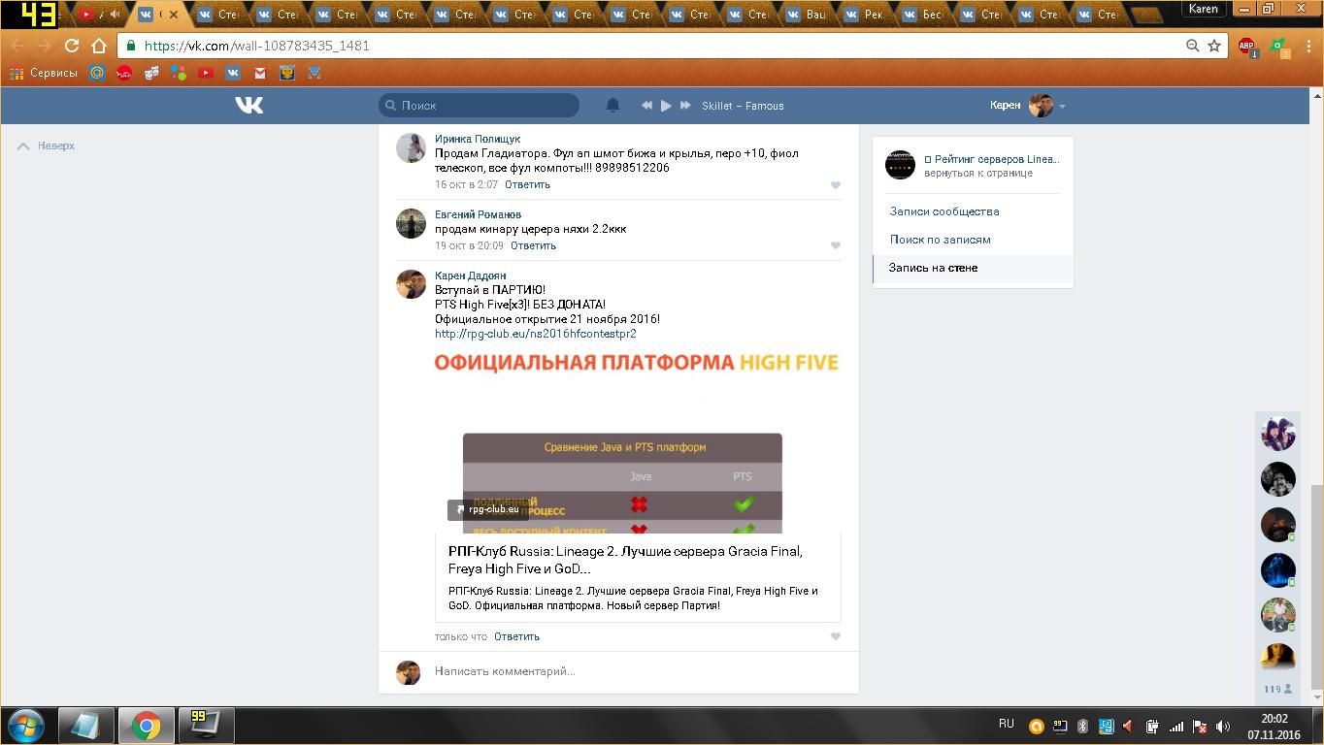
Task: Like Иринка Полищук's comment
Action: pyautogui.click(x=835, y=185)
